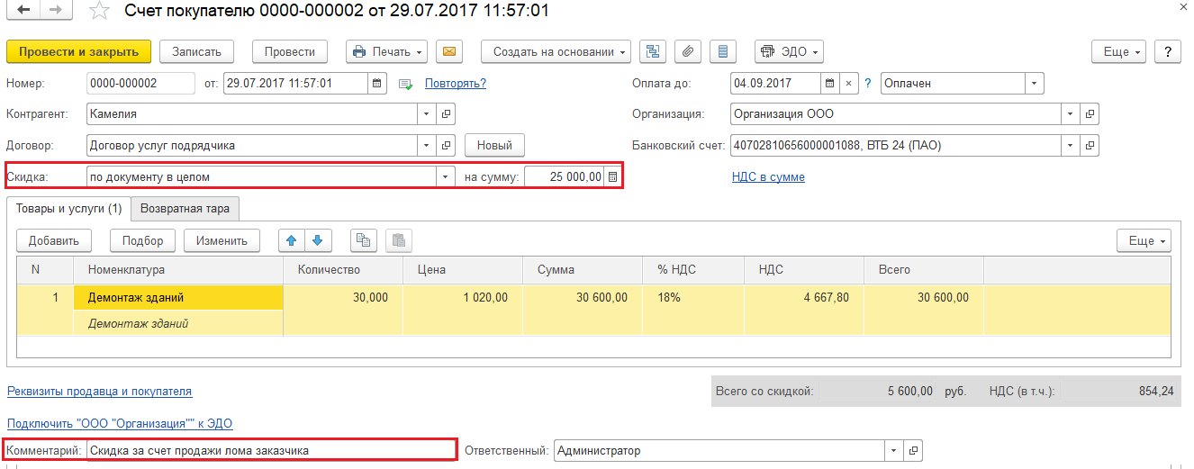
Task: Open attached files via the paperclip icon
Action: coord(687,51)
